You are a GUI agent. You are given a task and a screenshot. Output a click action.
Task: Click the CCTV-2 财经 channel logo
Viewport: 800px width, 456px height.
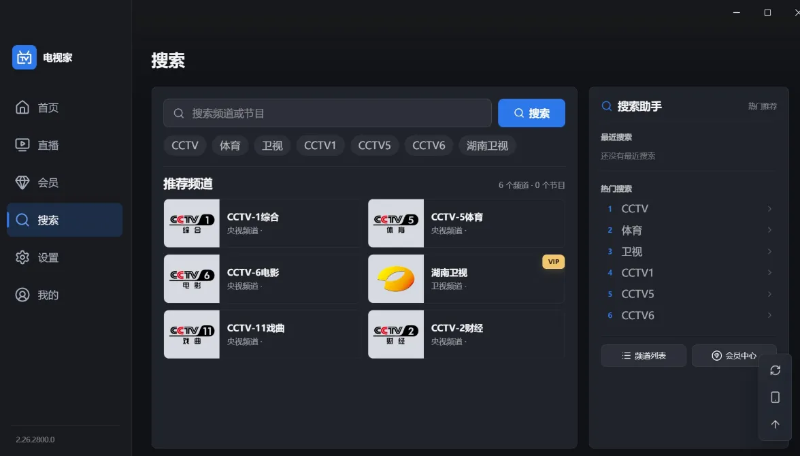tap(396, 334)
